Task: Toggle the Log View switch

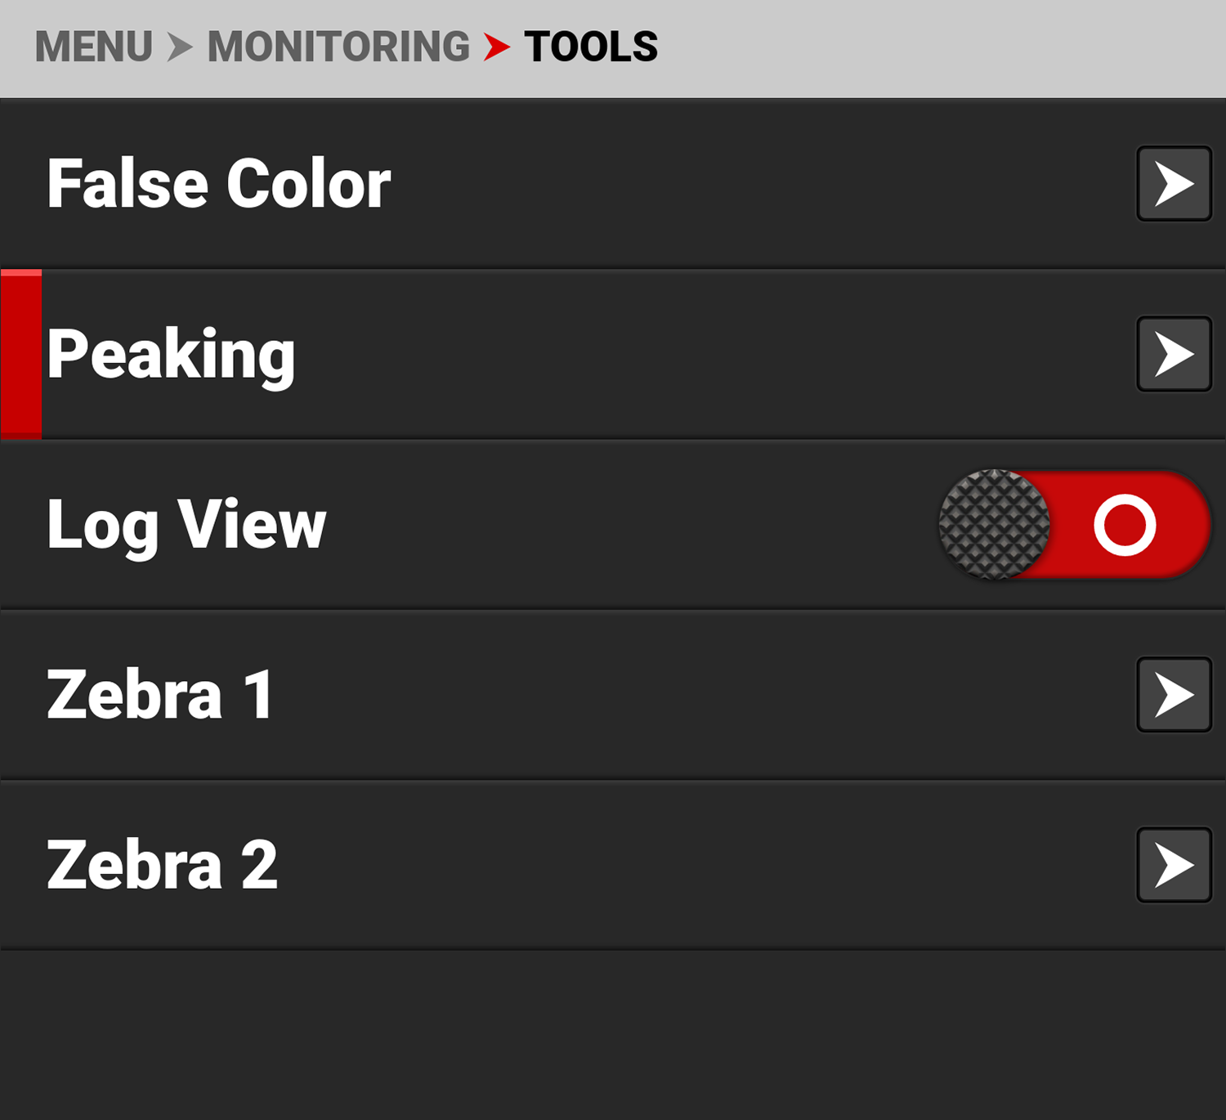Action: pos(1074,525)
